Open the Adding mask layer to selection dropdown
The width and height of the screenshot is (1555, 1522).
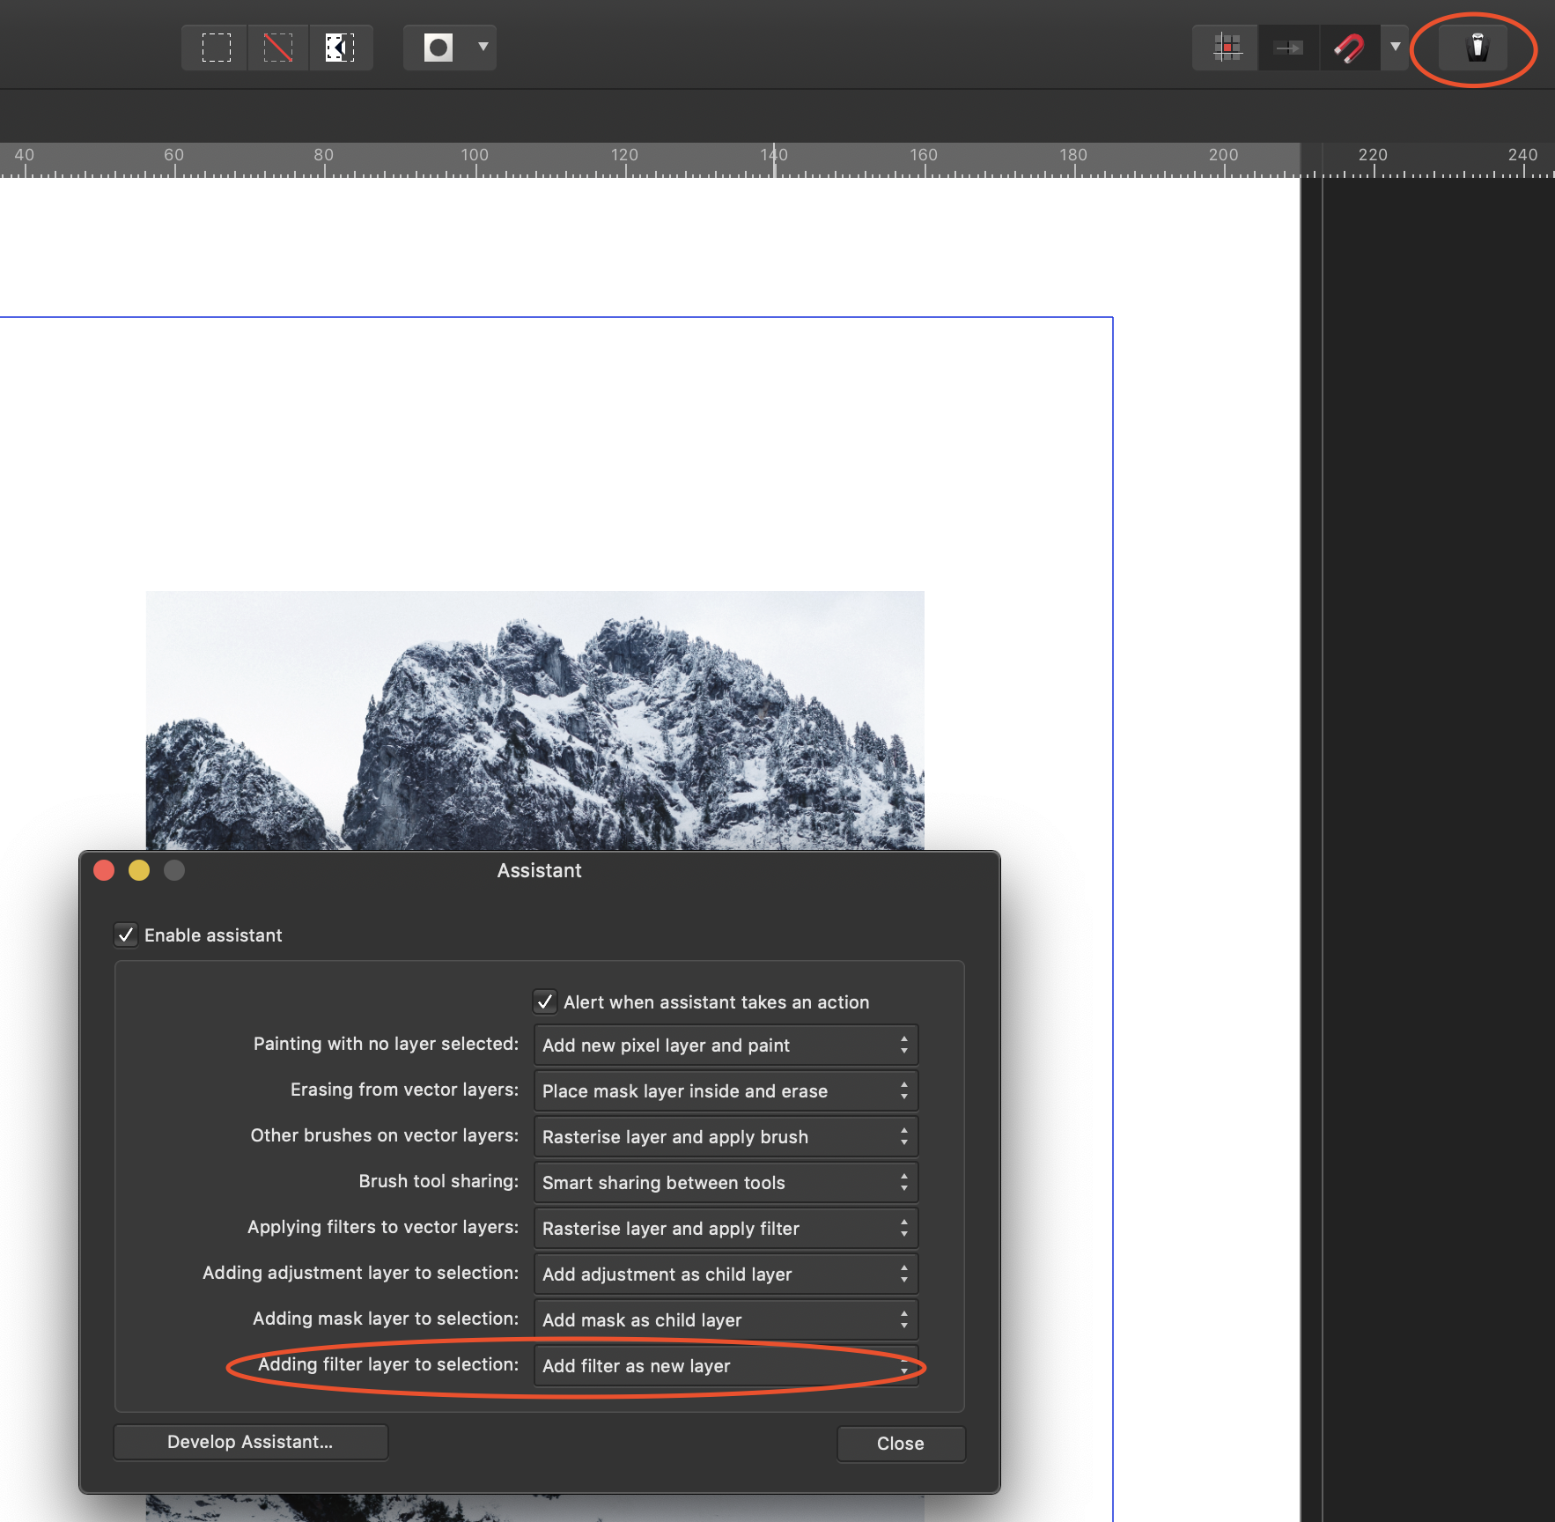point(726,1319)
